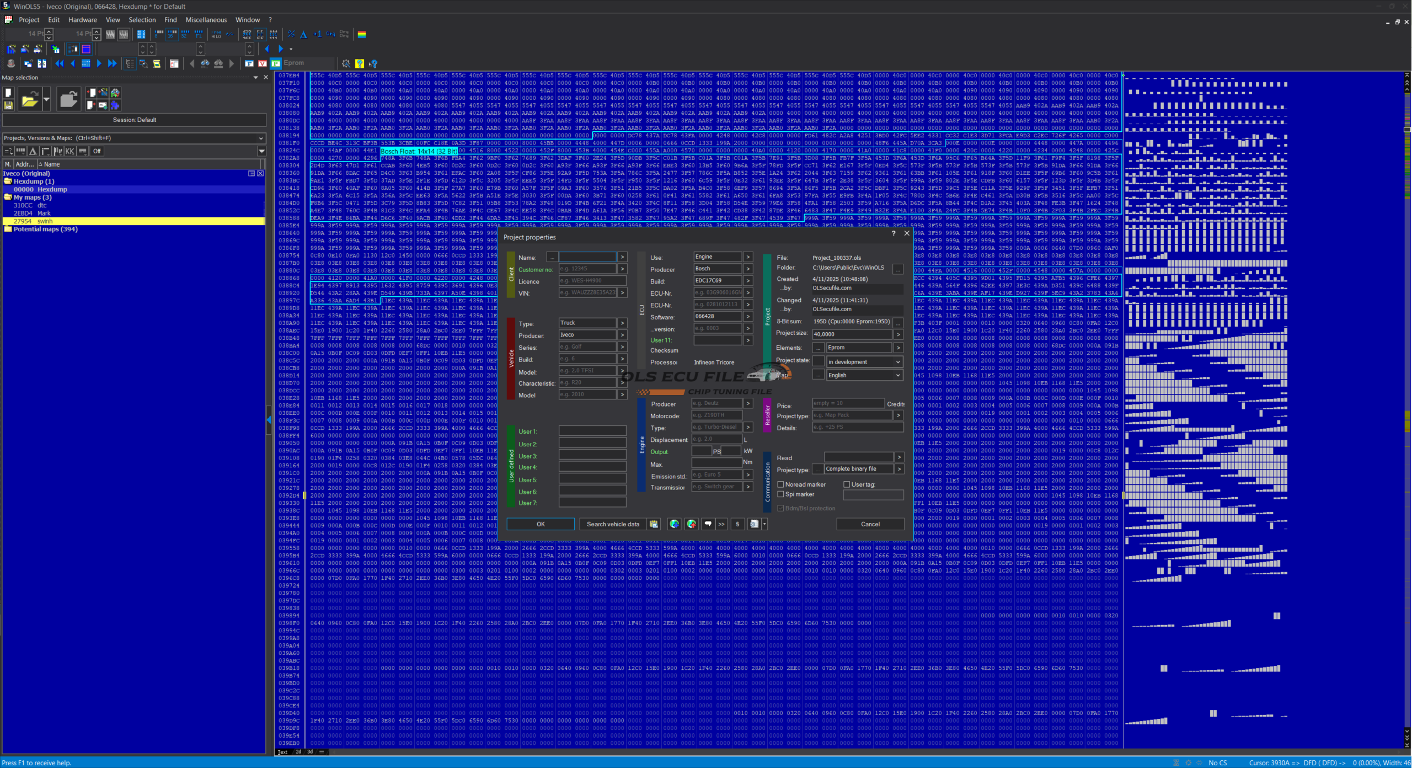Click the rainbow color palette icon
Image resolution: width=1412 pixels, height=768 pixels.
click(362, 34)
